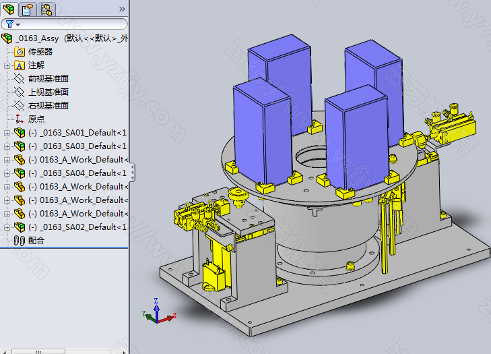Select the 右视基准面 text label

coord(48,106)
